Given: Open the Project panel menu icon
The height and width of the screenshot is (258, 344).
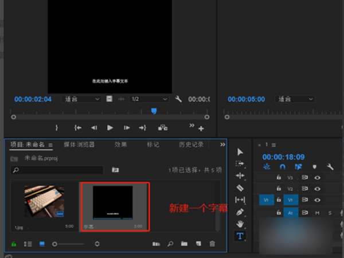Looking at the screenshot, I should [50, 145].
